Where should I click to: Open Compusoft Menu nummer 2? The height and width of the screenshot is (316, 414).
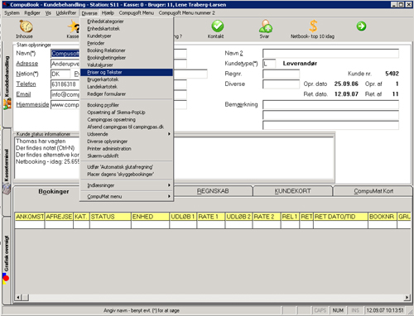click(186, 13)
